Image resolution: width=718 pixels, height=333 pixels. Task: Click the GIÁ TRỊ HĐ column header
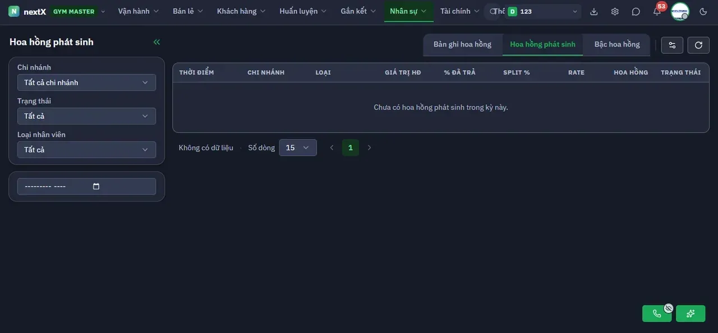point(403,72)
